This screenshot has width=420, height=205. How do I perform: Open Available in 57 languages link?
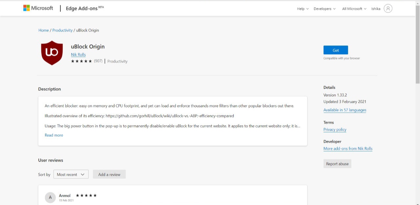345,110
